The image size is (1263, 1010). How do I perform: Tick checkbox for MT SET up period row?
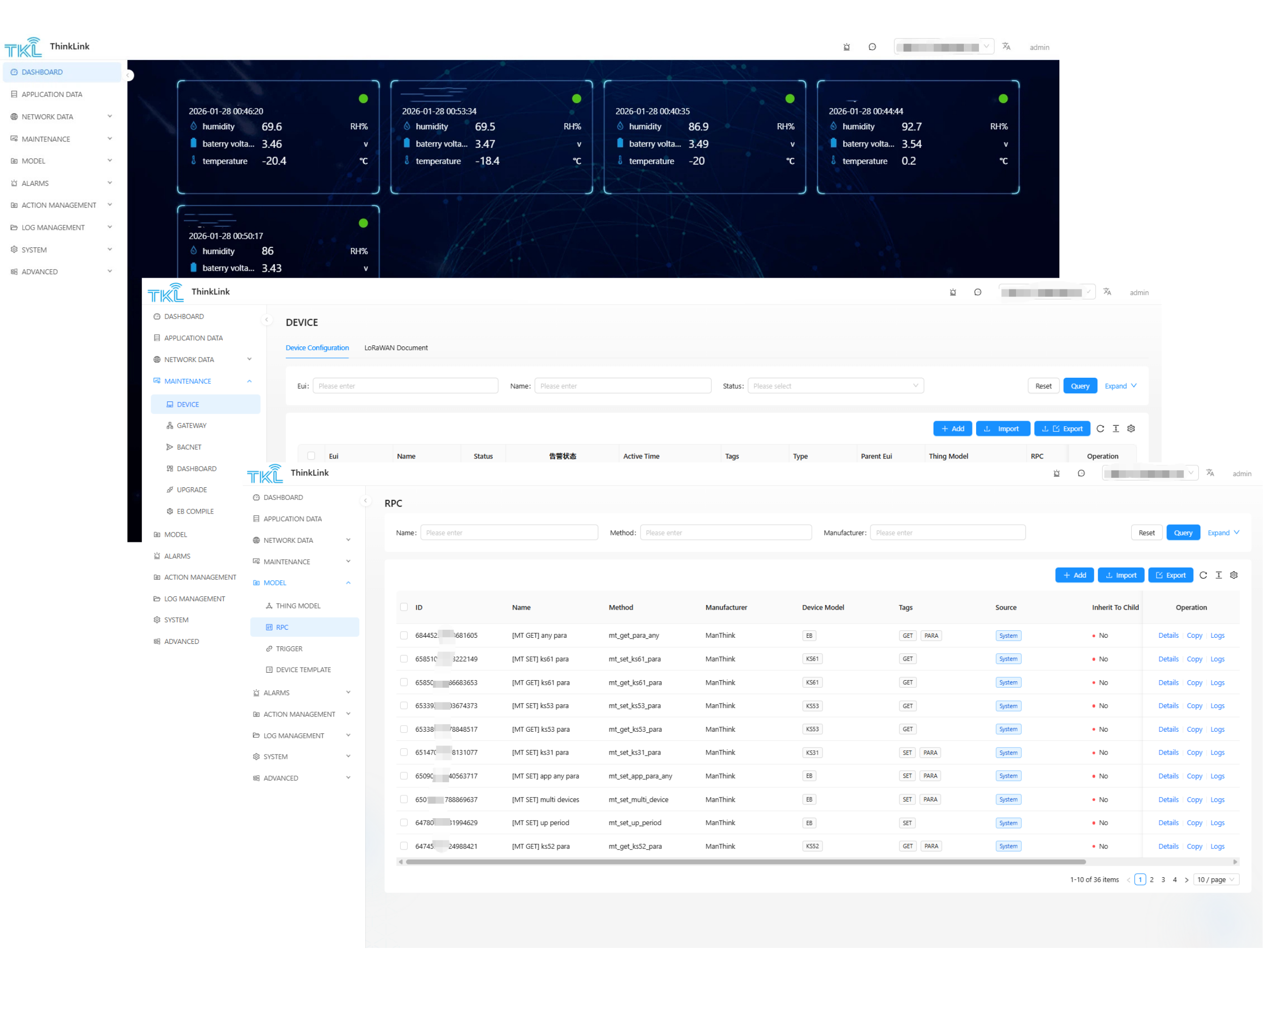point(404,823)
